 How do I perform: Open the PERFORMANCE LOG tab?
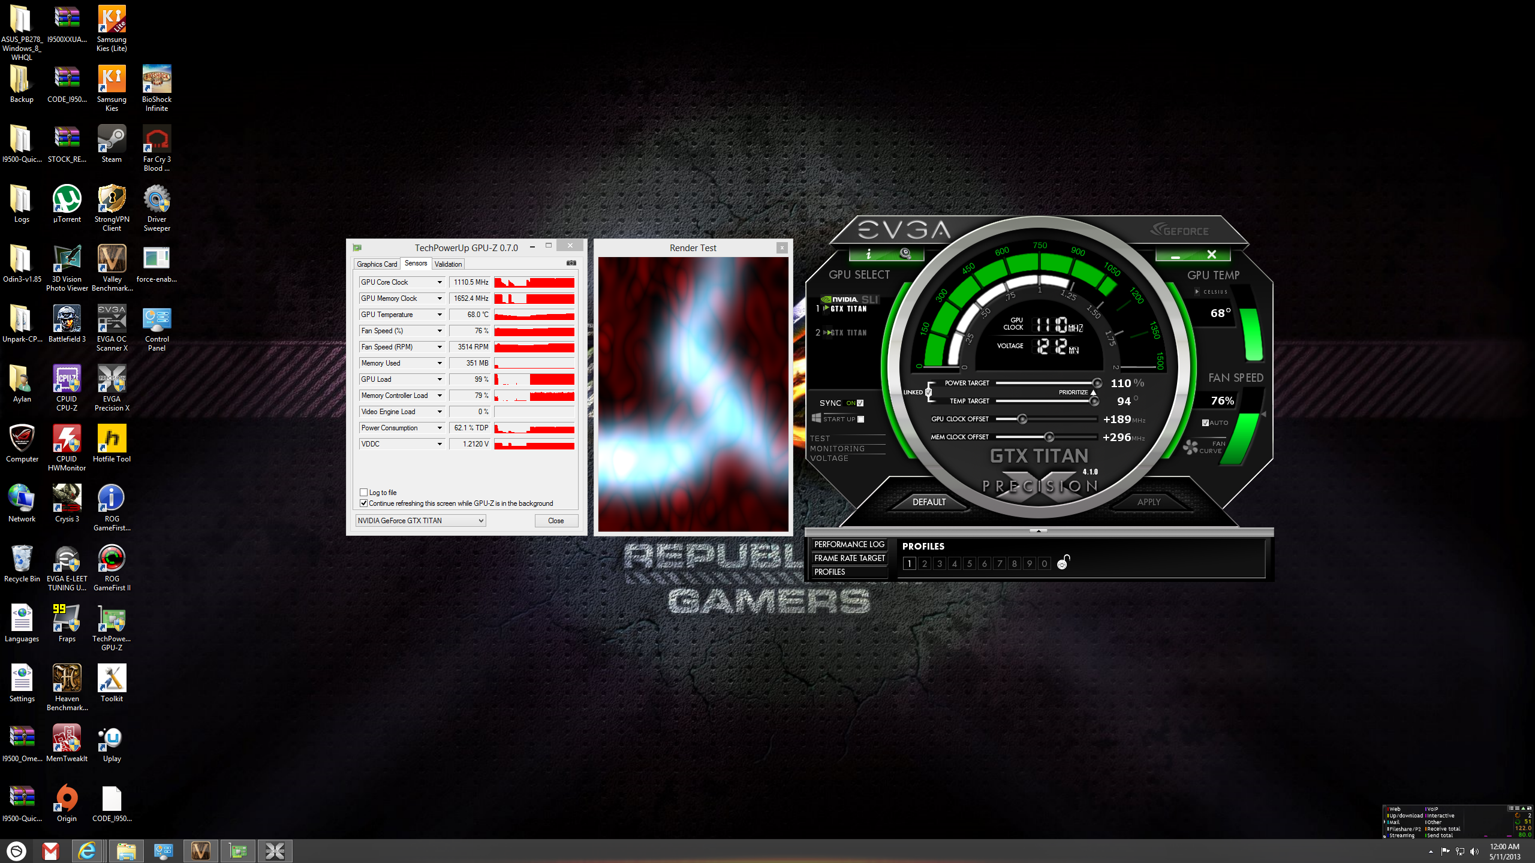click(x=849, y=544)
